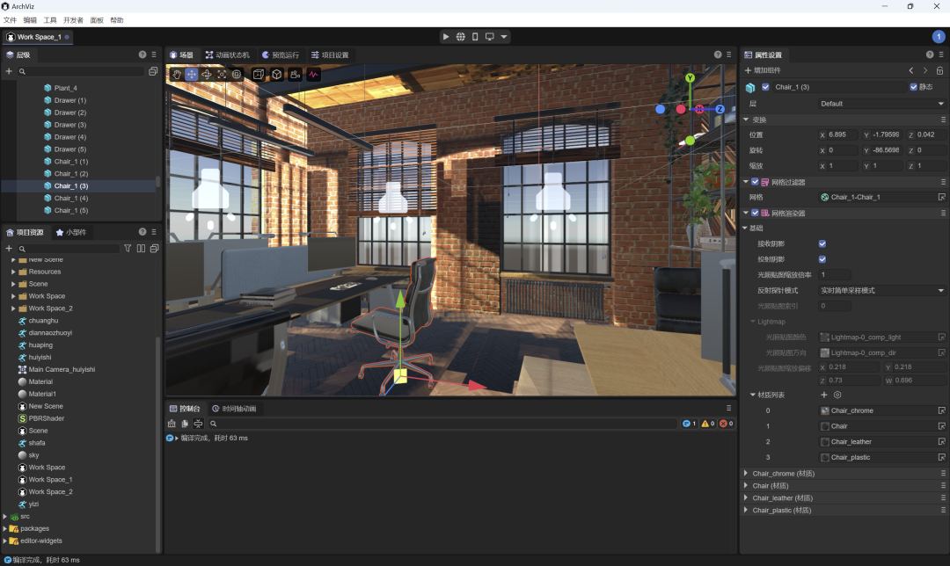Viewport: 950px width, 566px height.
Task: Switch to the 项目设置 tab
Action: 330,54
